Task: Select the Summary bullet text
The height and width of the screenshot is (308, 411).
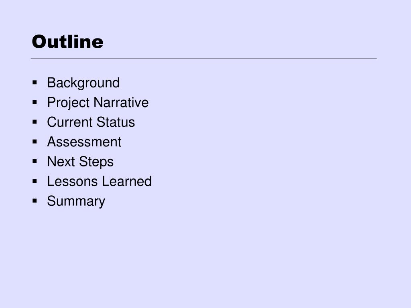Action: pyautogui.click(x=76, y=201)
